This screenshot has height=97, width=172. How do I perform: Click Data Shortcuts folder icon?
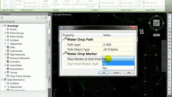tap(5, 80)
